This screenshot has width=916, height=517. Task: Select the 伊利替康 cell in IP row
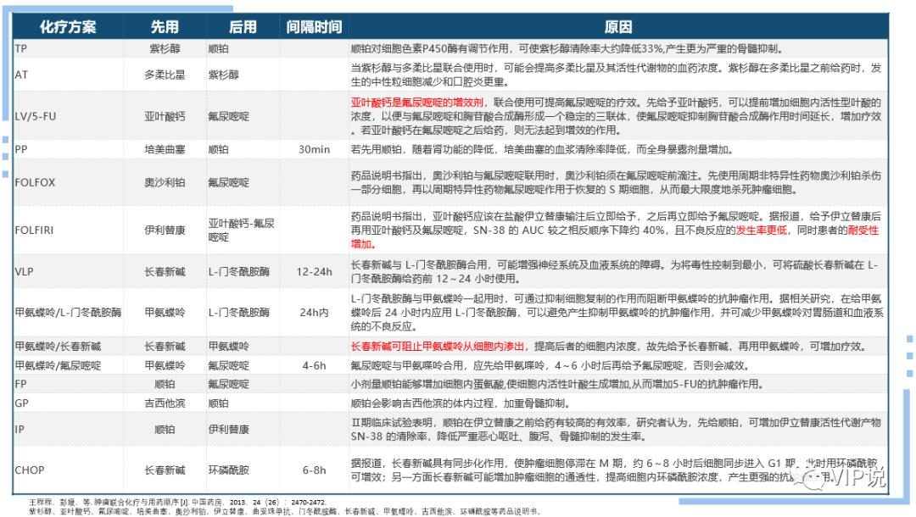[x=243, y=429]
